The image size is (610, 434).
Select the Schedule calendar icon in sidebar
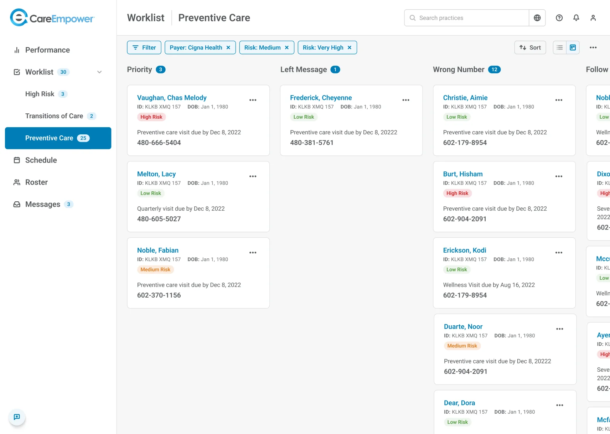pos(16,160)
